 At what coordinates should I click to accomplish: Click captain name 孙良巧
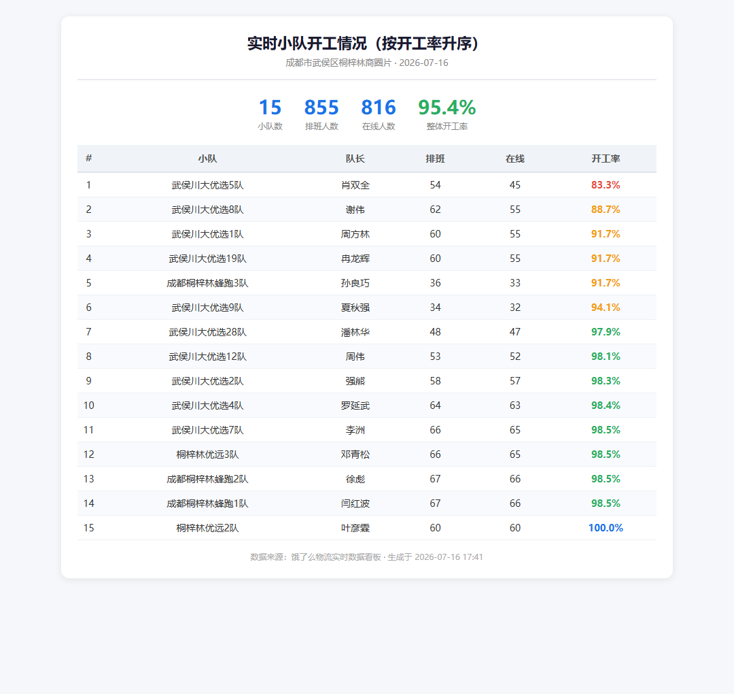[x=355, y=283]
